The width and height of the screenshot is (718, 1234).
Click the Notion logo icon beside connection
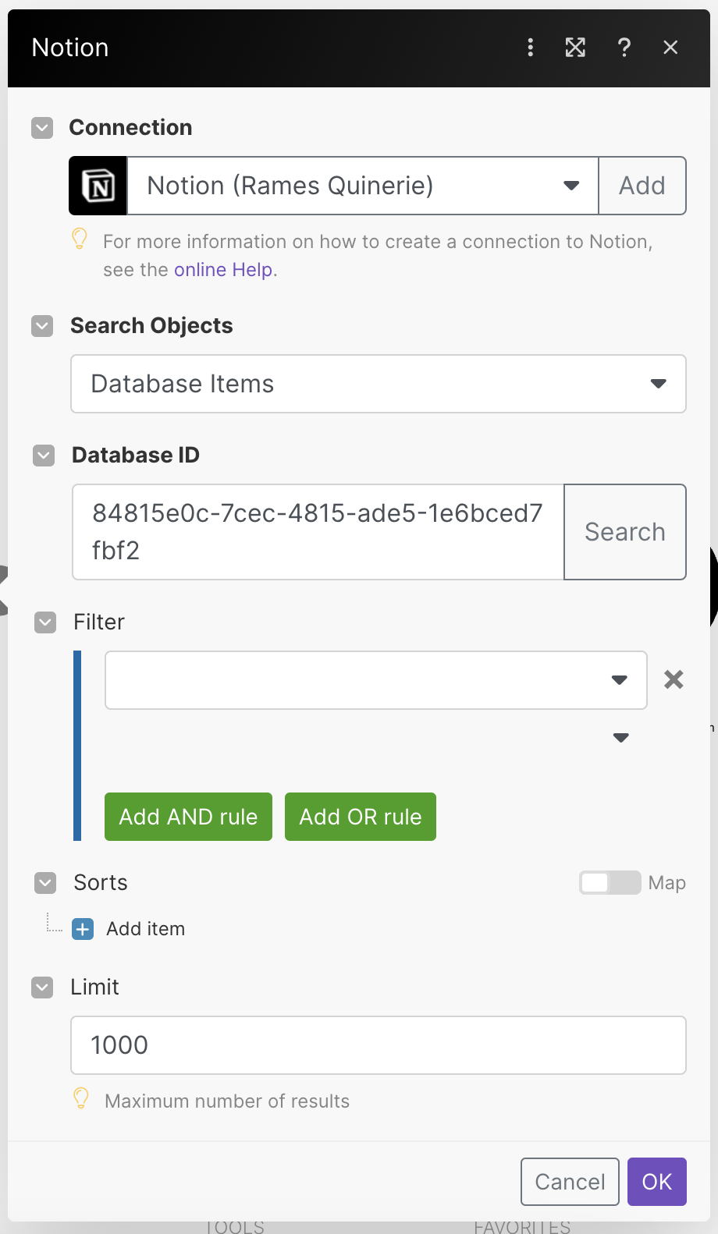tap(98, 186)
